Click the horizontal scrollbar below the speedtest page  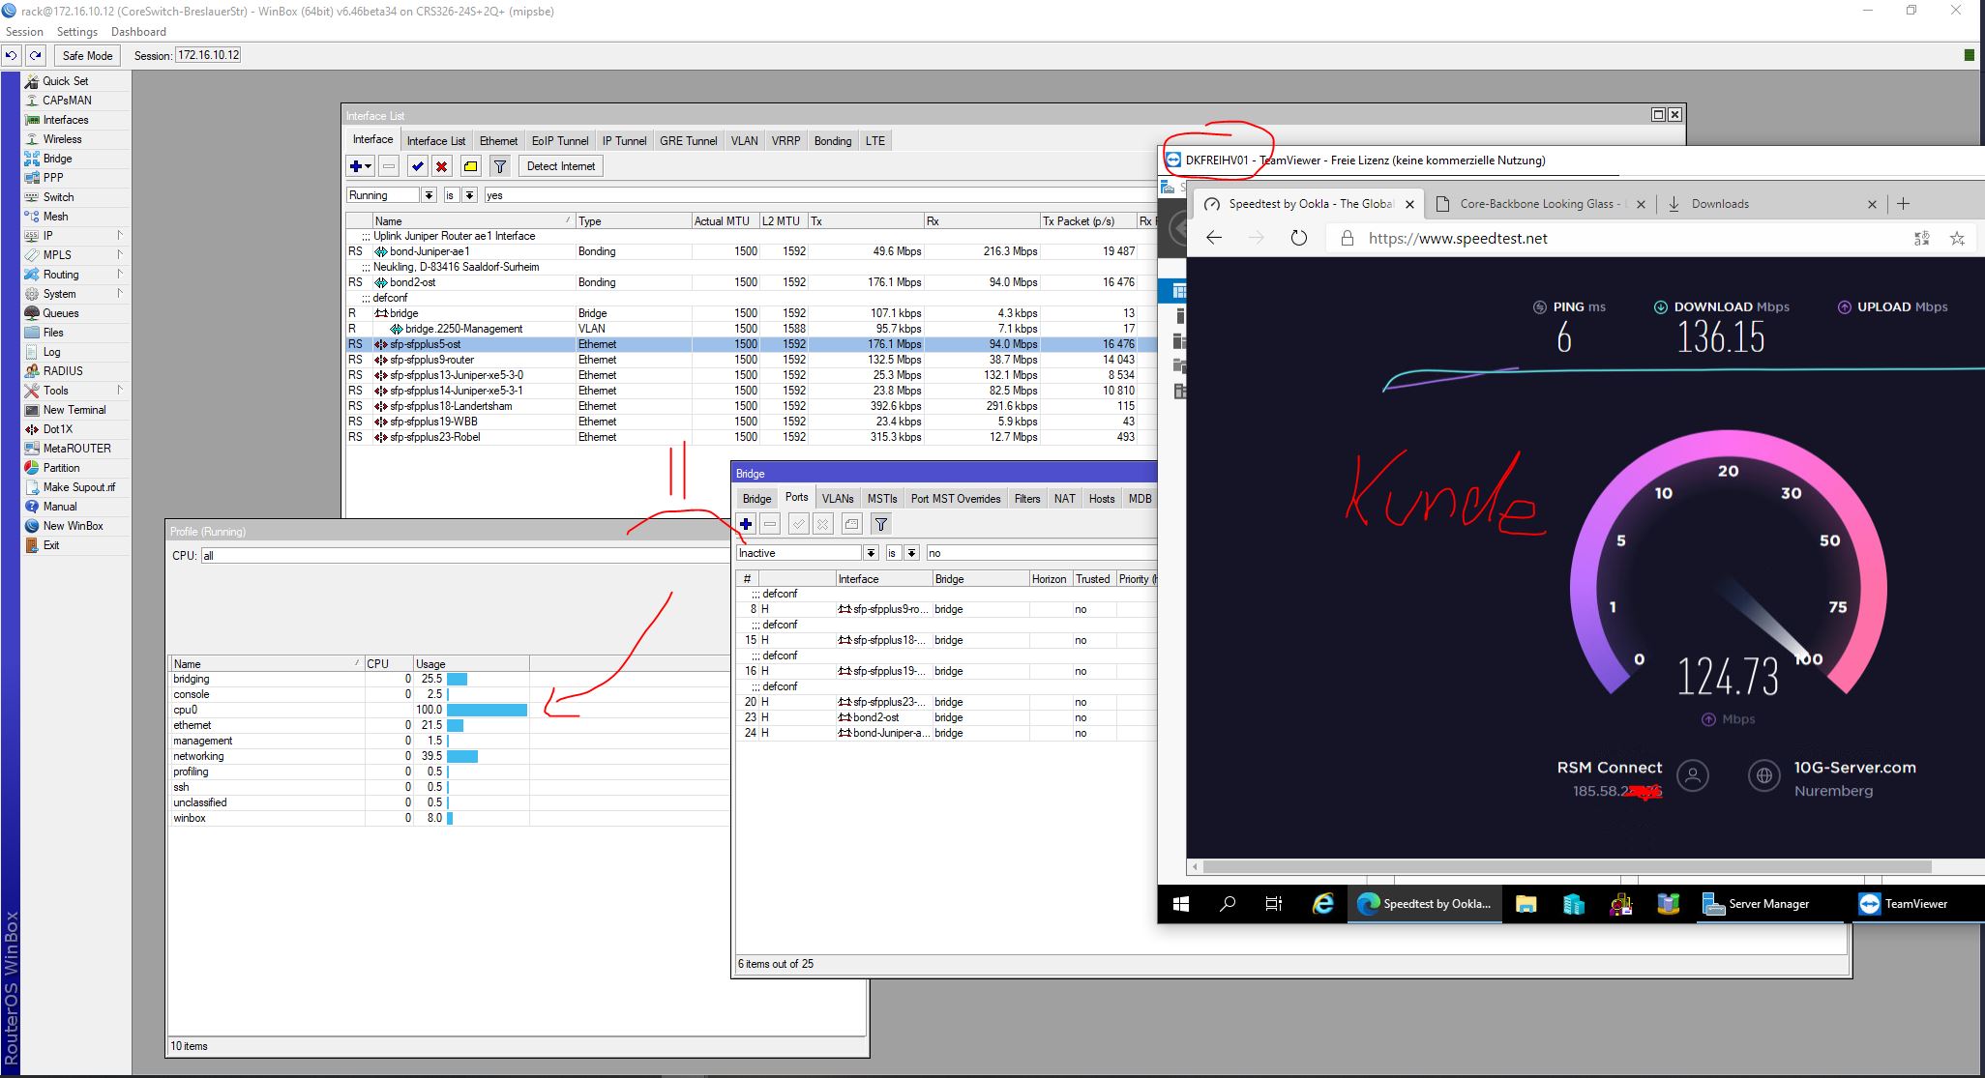1567,866
